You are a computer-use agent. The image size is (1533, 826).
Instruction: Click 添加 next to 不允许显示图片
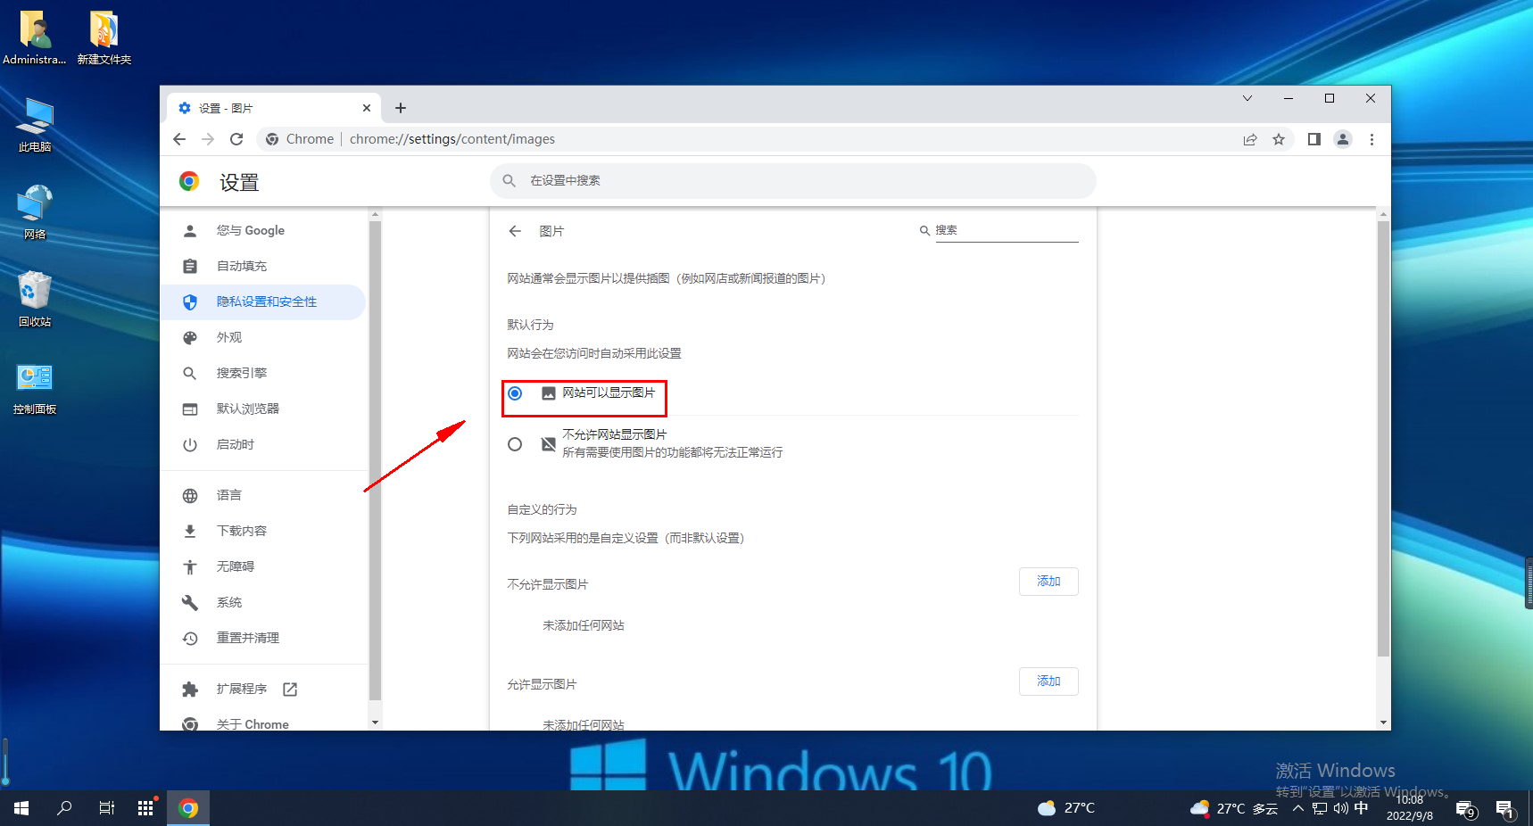(1048, 581)
